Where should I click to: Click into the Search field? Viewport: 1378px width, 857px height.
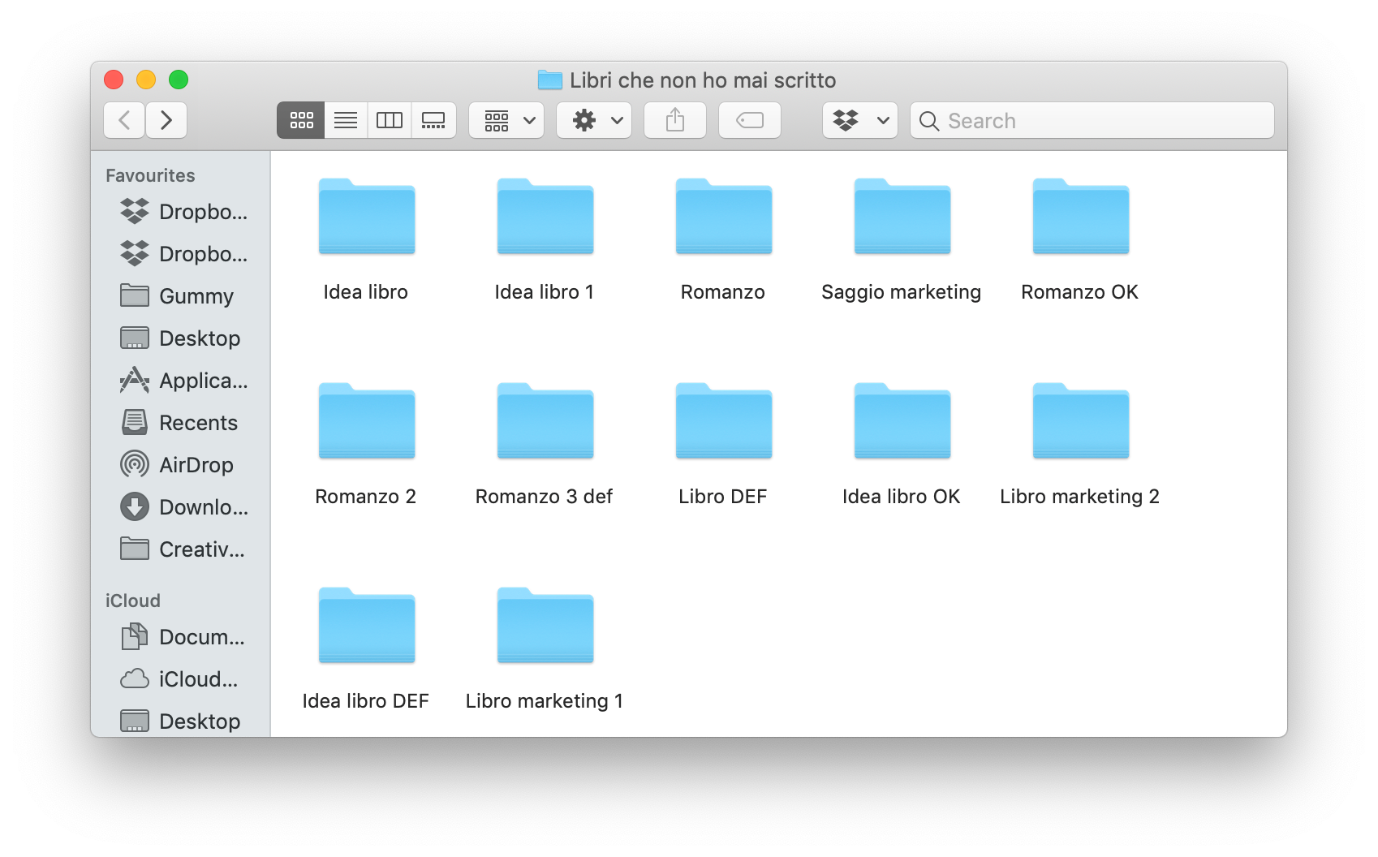pyautogui.click(x=1092, y=120)
